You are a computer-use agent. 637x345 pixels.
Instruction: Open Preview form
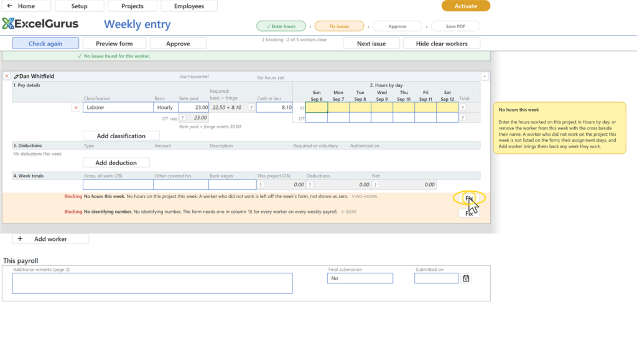tap(114, 43)
